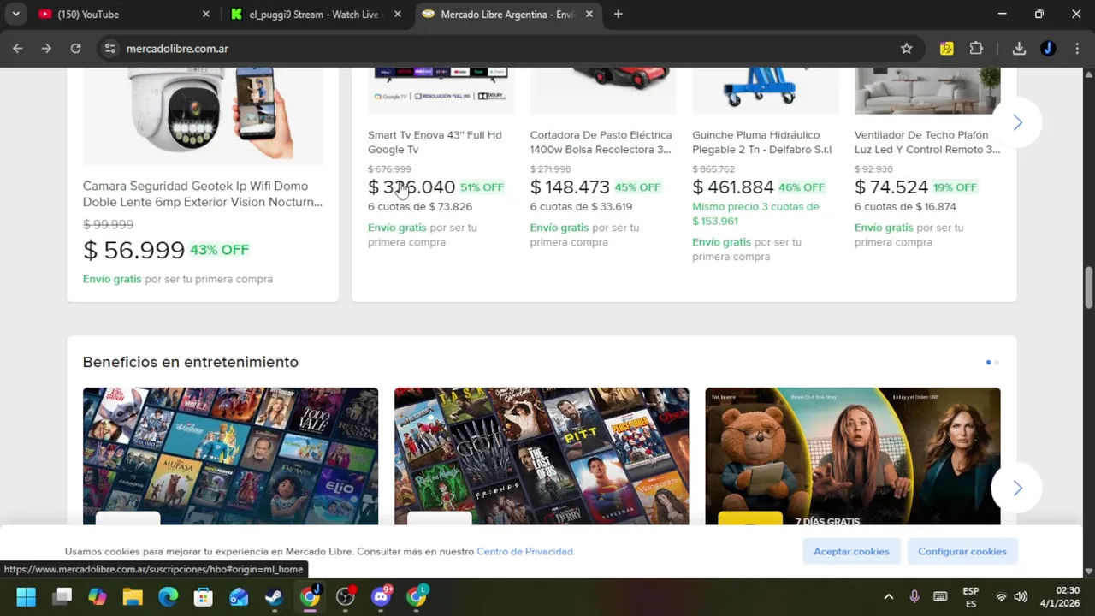Click the blue hydraulic crane thumbnail
The height and width of the screenshot is (616, 1095).
(765, 91)
